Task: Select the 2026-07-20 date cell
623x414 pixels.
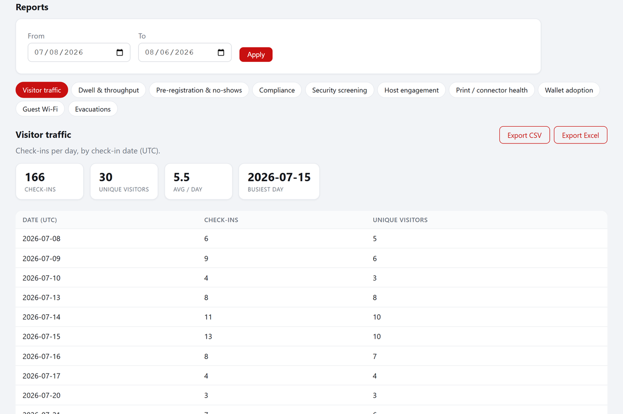Action: click(x=42, y=395)
